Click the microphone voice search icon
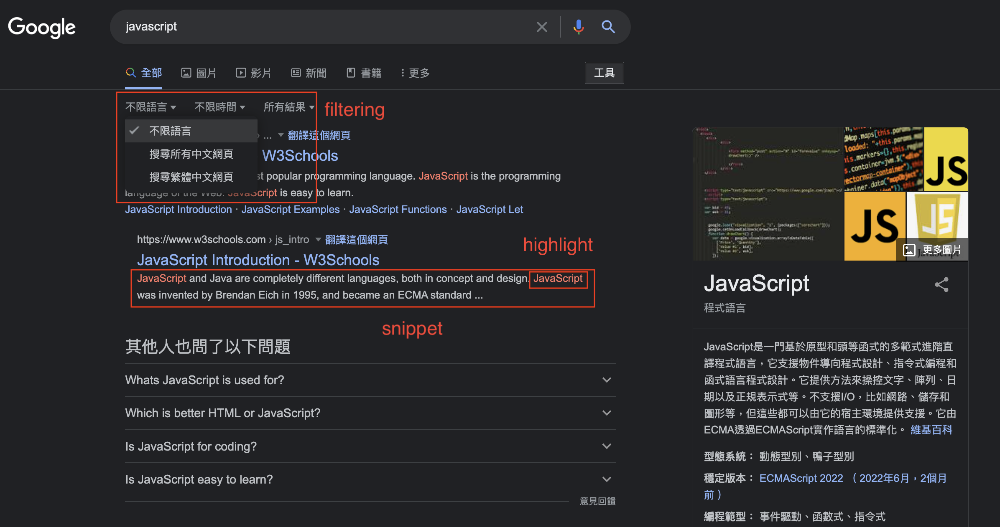The width and height of the screenshot is (1000, 527). pos(579,27)
